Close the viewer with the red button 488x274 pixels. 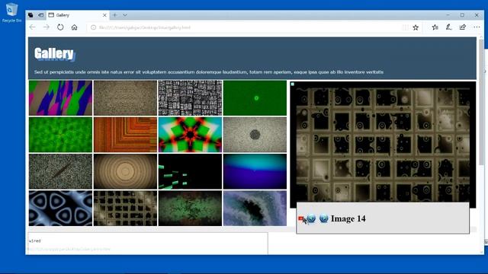(x=300, y=219)
